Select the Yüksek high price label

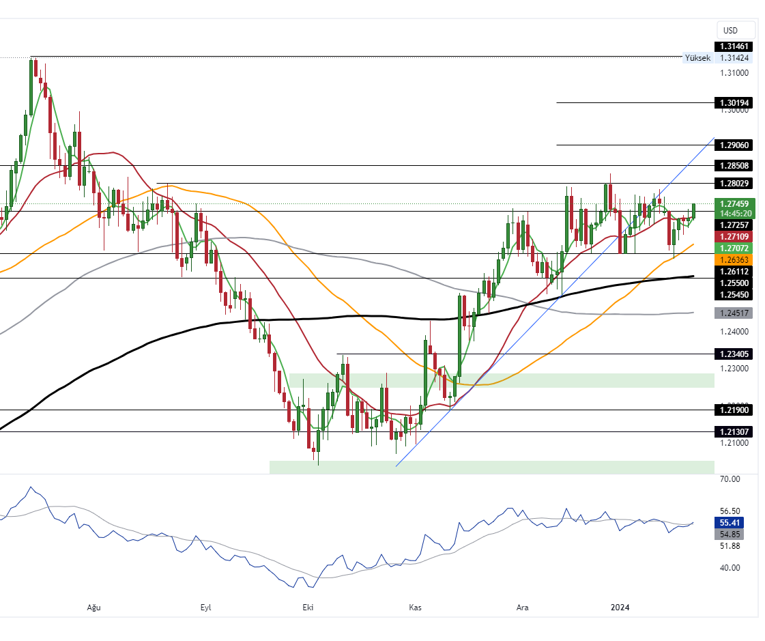697,58
